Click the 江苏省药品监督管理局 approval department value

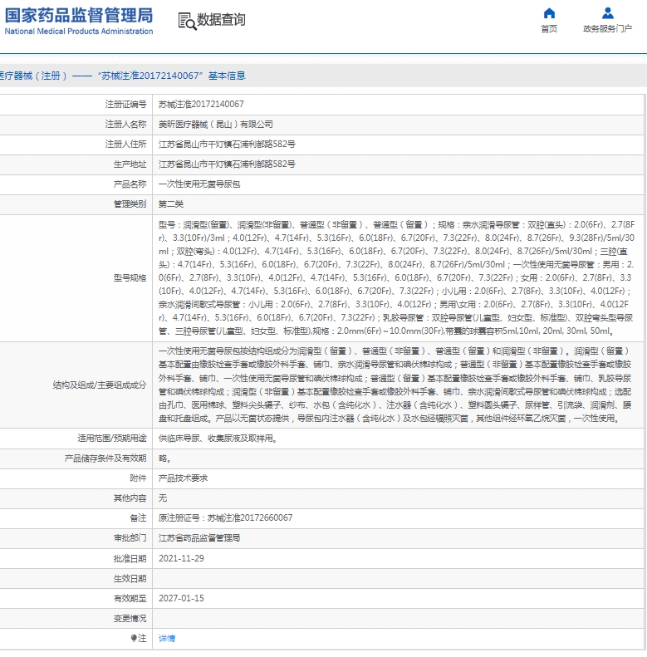tap(199, 537)
